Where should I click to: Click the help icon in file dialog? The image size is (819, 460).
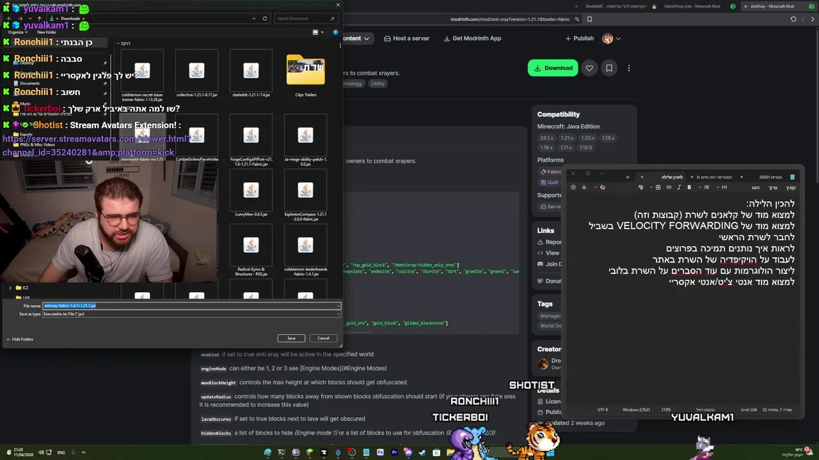tap(335, 32)
